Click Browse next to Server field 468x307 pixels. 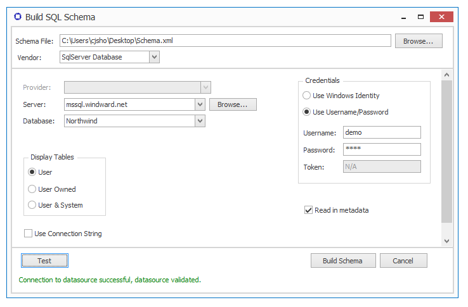coord(233,104)
